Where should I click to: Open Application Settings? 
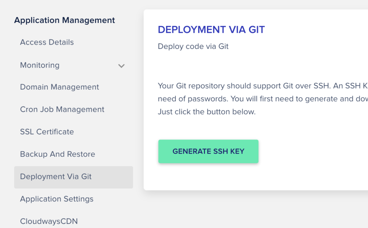pyautogui.click(x=56, y=199)
